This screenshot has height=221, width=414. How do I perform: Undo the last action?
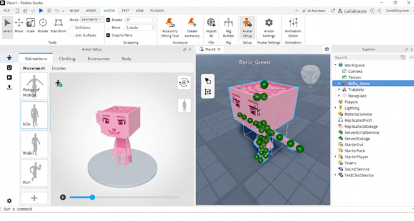(57, 10)
